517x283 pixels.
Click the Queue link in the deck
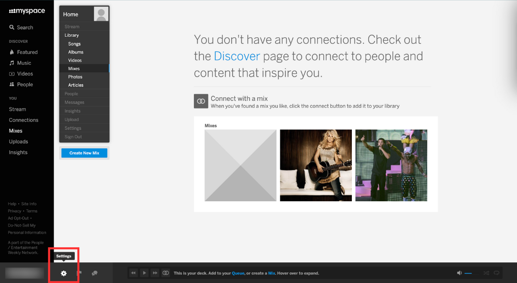[x=238, y=273]
